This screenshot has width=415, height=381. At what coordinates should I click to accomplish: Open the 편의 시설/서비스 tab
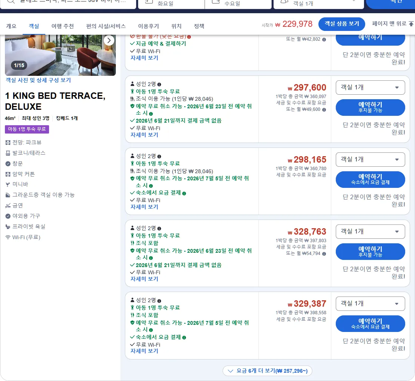(x=106, y=26)
